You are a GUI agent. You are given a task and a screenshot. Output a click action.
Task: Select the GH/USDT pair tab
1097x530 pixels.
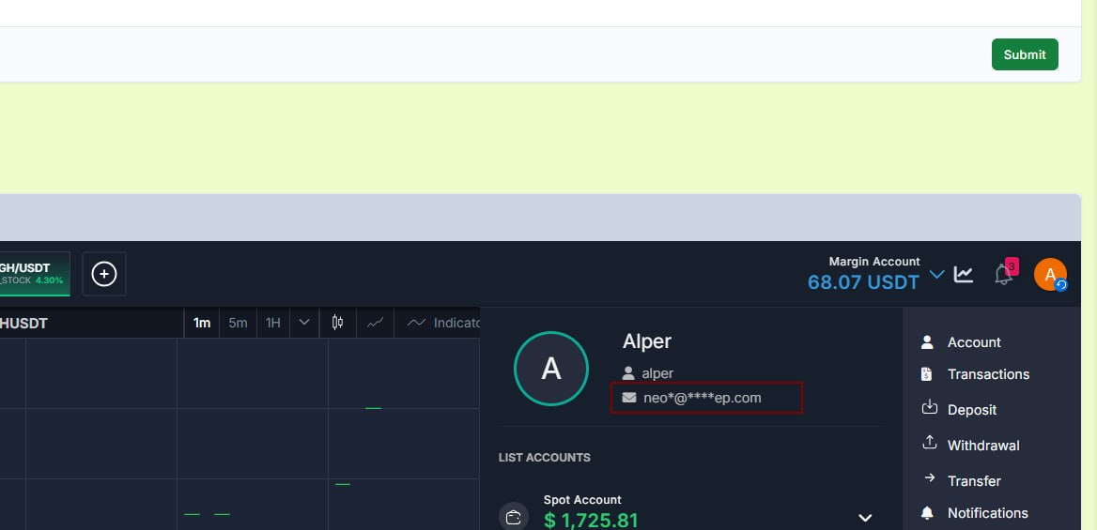click(34, 273)
